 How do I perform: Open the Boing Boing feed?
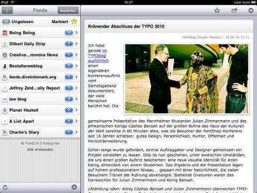click(40, 33)
